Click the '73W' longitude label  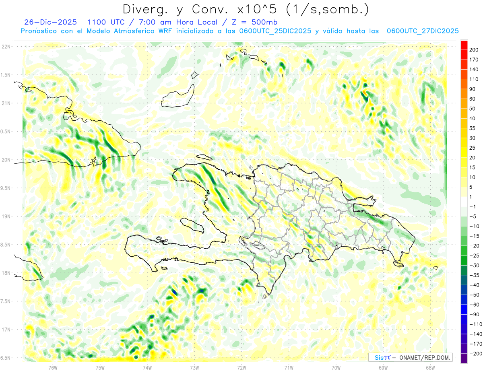pyautogui.click(x=194, y=367)
